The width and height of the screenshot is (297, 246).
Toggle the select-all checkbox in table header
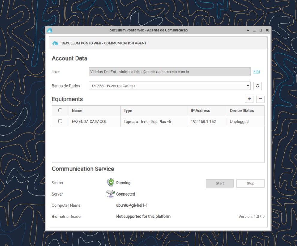coord(60,110)
